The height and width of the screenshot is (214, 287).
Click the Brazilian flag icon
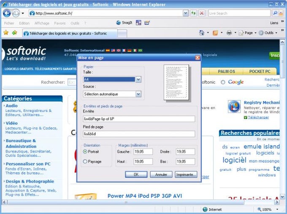click(x=141, y=50)
